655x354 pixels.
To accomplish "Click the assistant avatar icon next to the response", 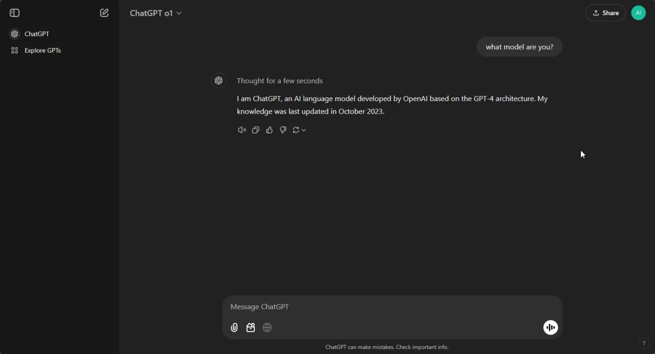I will (x=219, y=81).
